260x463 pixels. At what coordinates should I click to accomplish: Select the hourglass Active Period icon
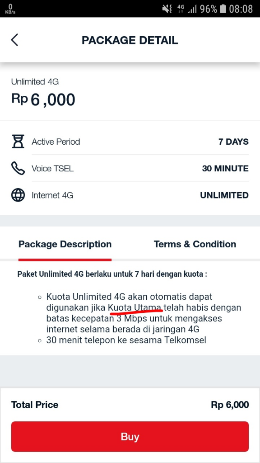(x=19, y=142)
